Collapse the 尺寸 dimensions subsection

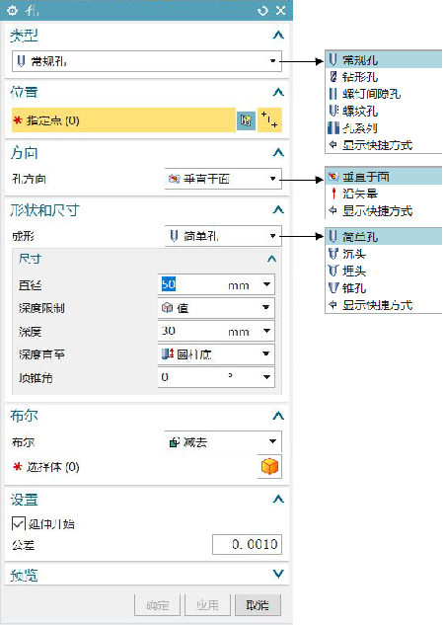[x=271, y=259]
